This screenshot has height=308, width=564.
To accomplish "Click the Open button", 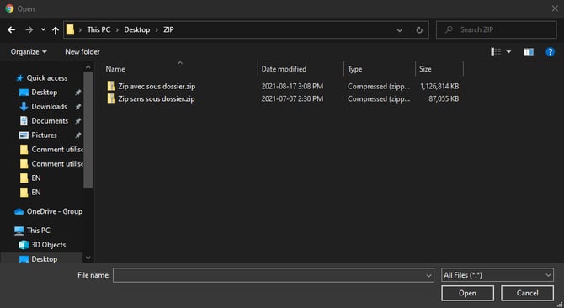I will point(467,293).
